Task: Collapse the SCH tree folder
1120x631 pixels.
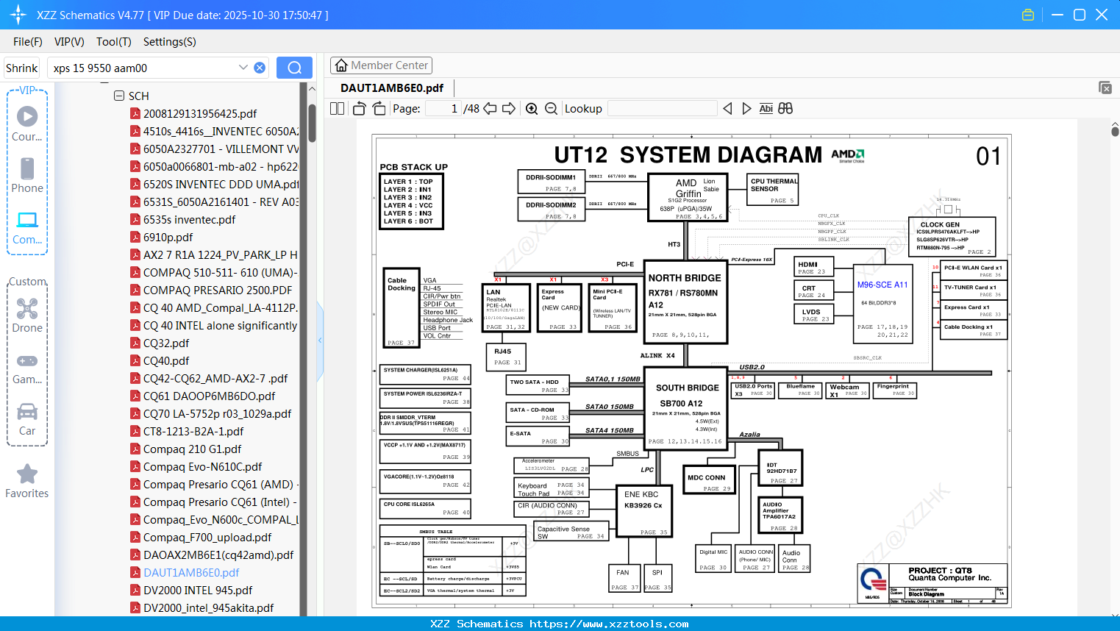Action: (119, 96)
